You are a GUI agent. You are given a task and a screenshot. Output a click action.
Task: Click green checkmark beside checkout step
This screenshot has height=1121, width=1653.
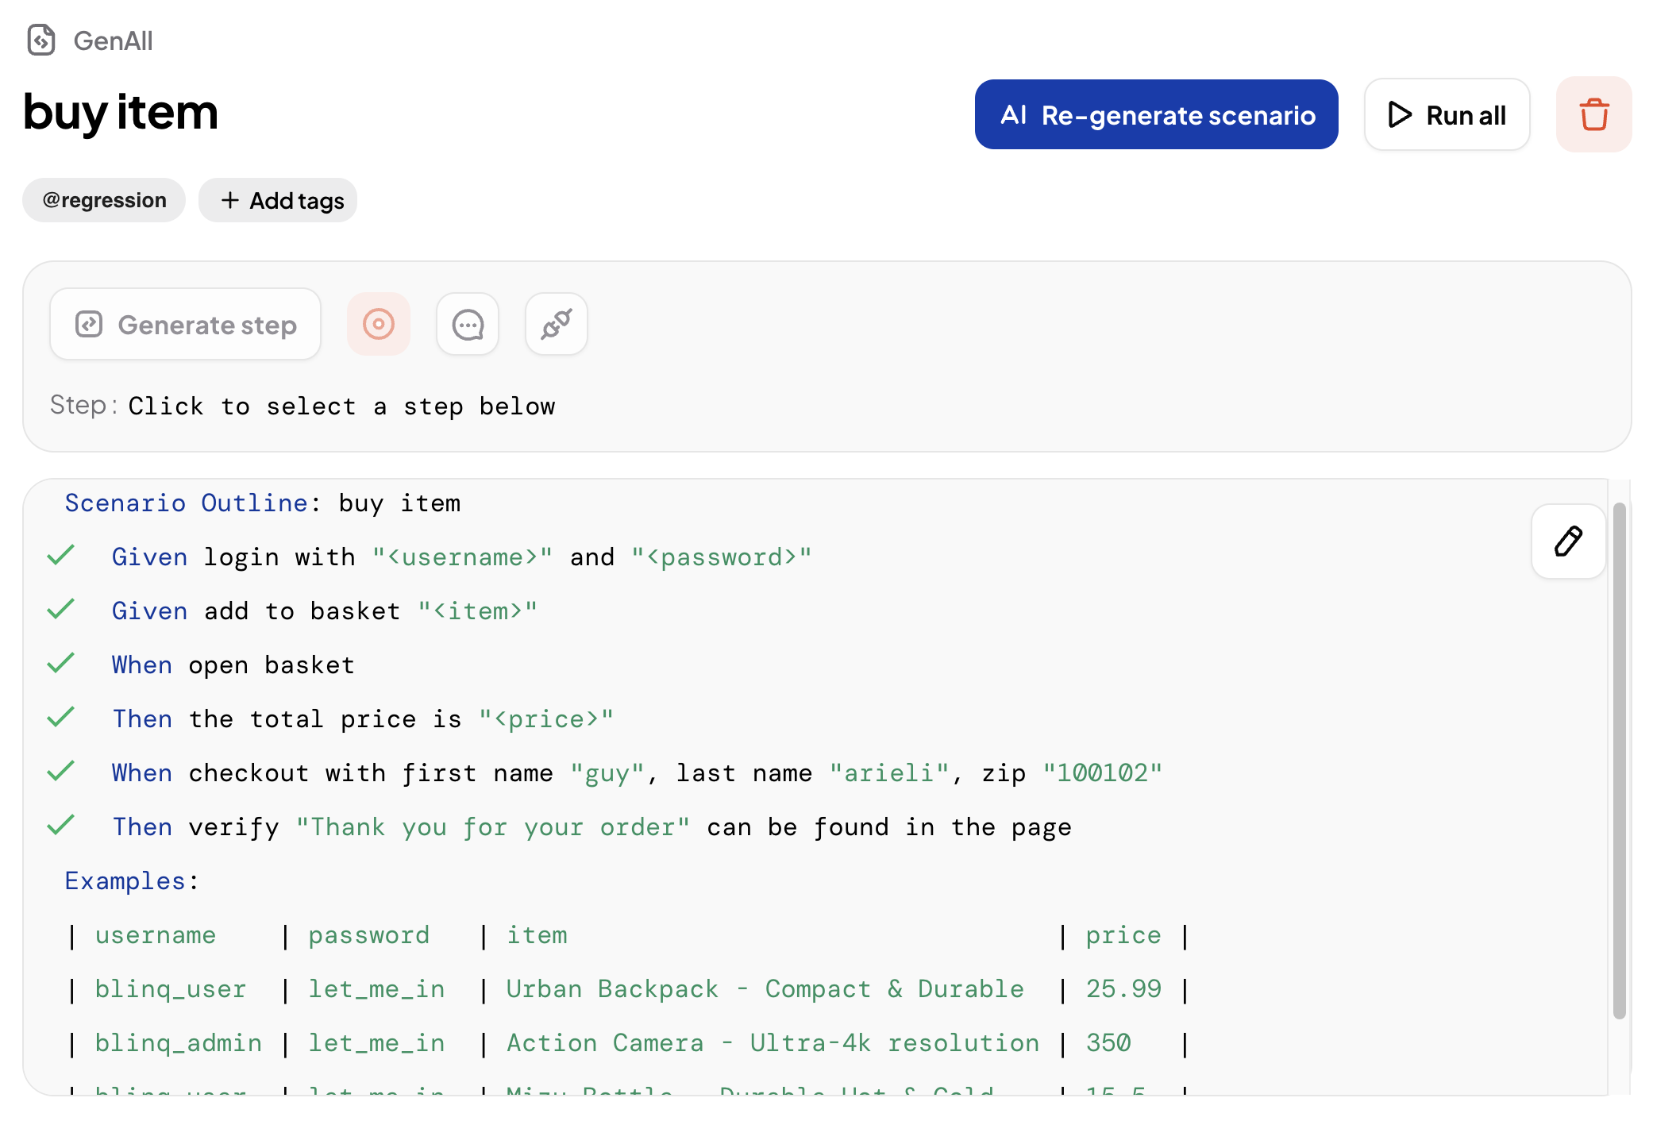click(x=60, y=771)
